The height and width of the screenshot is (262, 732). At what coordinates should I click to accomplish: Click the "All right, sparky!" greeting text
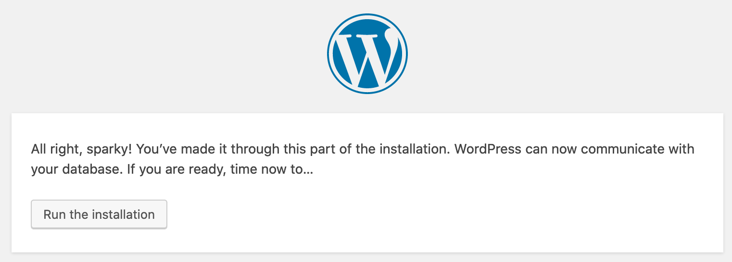coord(81,149)
